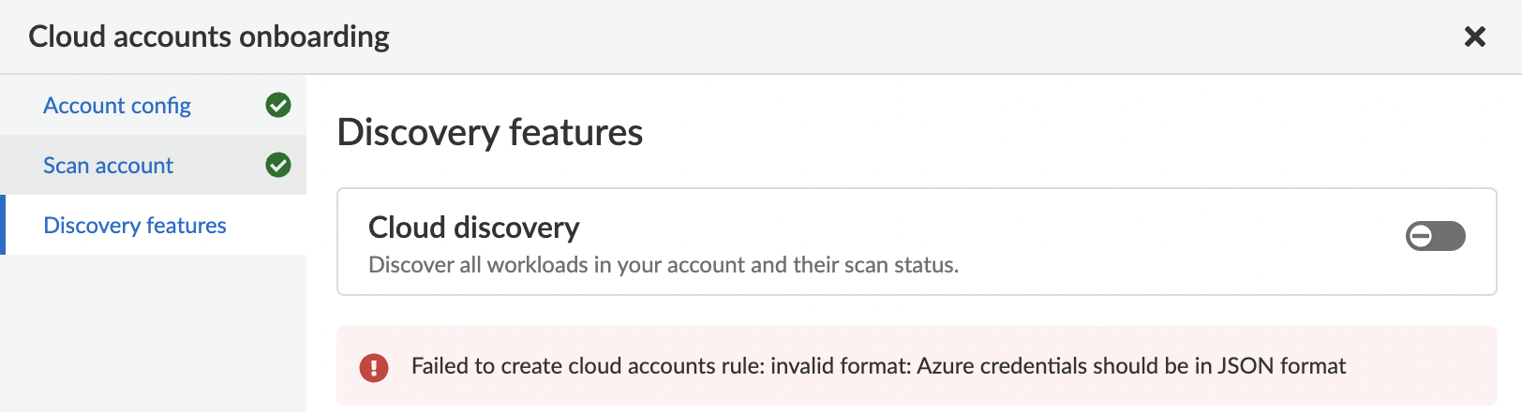This screenshot has width=1522, height=412.
Task: Click the dialog header bar empty area
Action: click(x=843, y=37)
